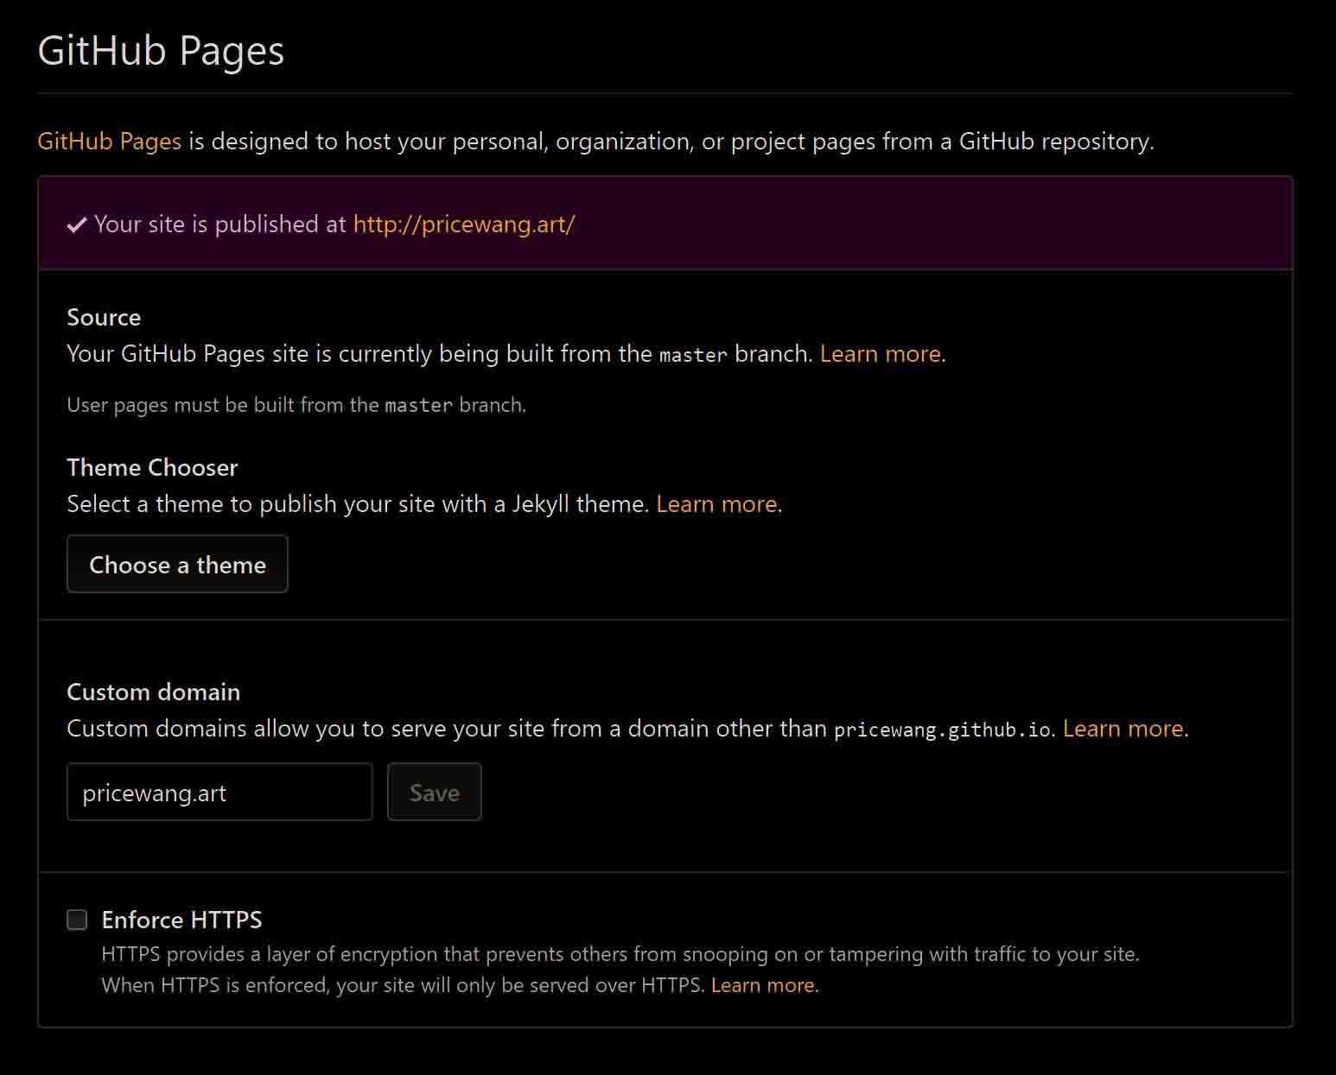Image resolution: width=1336 pixels, height=1075 pixels.
Task: Open Learn more link for Custom domain
Action: [x=1123, y=728]
